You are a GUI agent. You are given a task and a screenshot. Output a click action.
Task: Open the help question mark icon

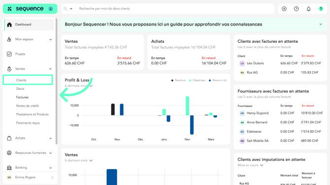tap(321, 9)
